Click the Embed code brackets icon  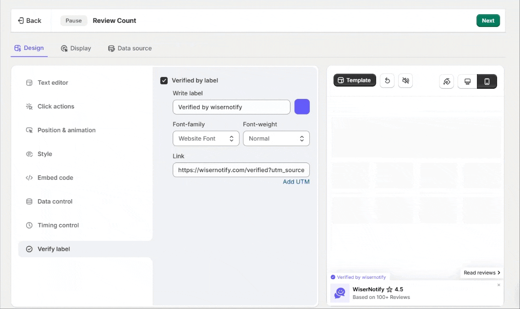(29, 178)
